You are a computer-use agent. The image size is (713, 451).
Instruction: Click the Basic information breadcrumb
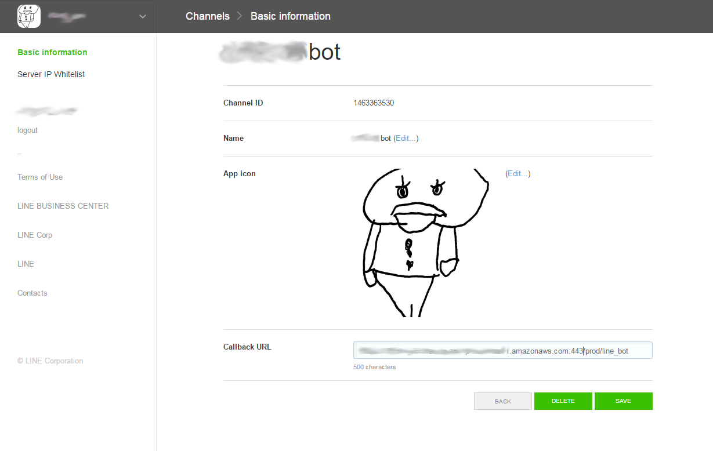coord(290,16)
